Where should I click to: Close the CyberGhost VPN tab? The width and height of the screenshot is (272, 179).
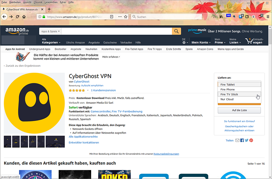(42, 9)
